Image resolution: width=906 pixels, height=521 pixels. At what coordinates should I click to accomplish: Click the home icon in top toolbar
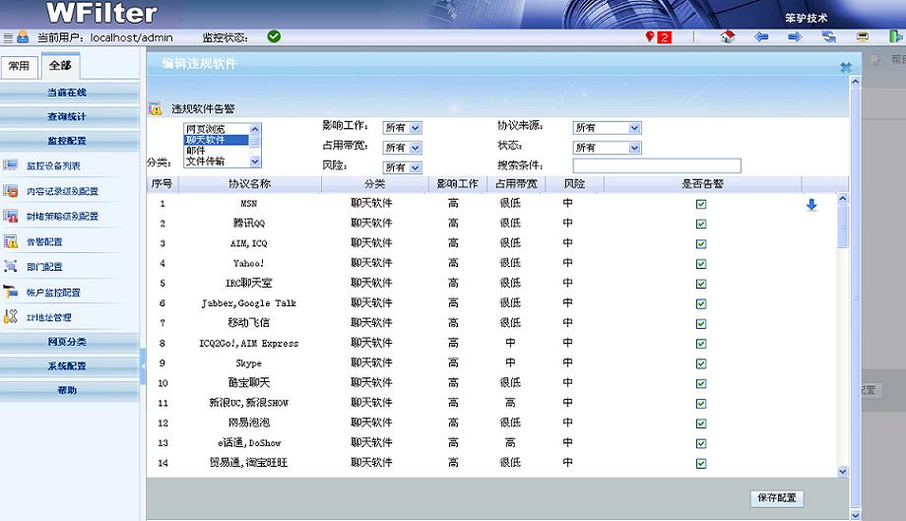728,37
